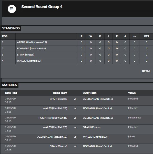
Task: Click the table icon beside Second Round Group 4
Action: pyautogui.click(x=12, y=9)
